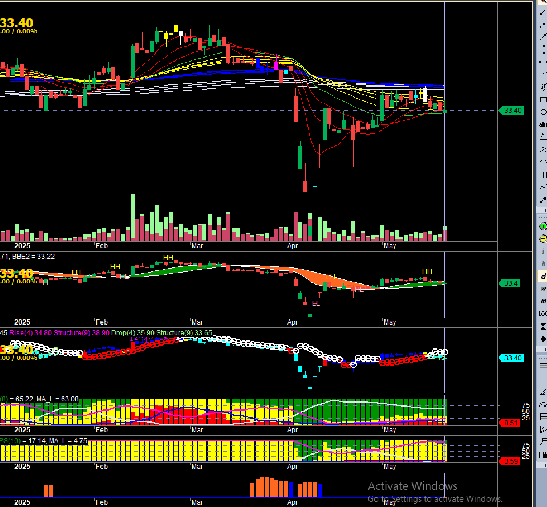Select the Ellipse drawing tool
The height and width of the screenshot is (507, 547).
(x=543, y=112)
